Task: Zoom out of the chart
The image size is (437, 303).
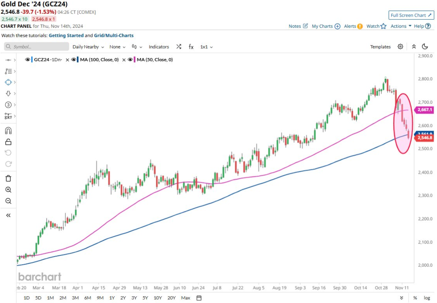Action: [8, 201]
